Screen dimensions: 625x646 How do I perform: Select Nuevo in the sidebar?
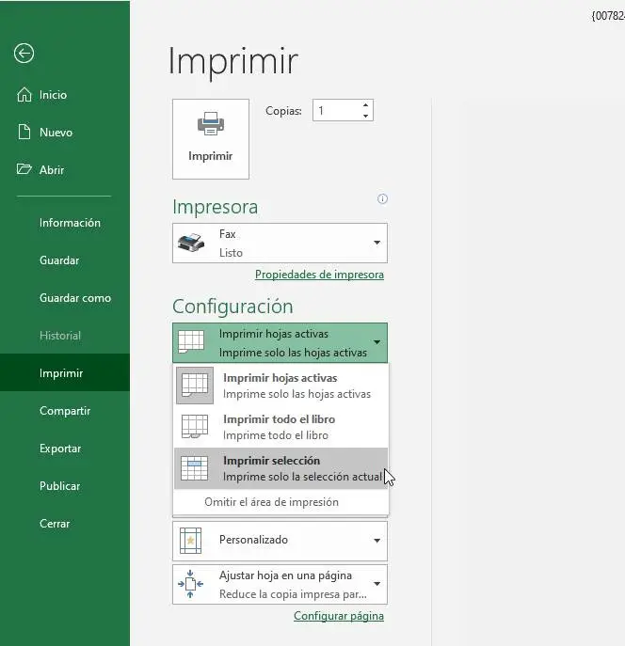(65, 133)
